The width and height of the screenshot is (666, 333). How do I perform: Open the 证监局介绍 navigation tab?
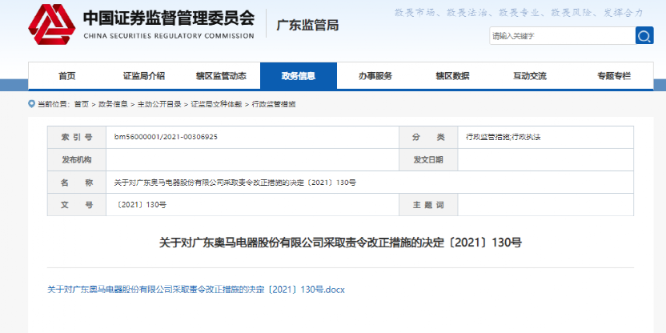(x=144, y=76)
